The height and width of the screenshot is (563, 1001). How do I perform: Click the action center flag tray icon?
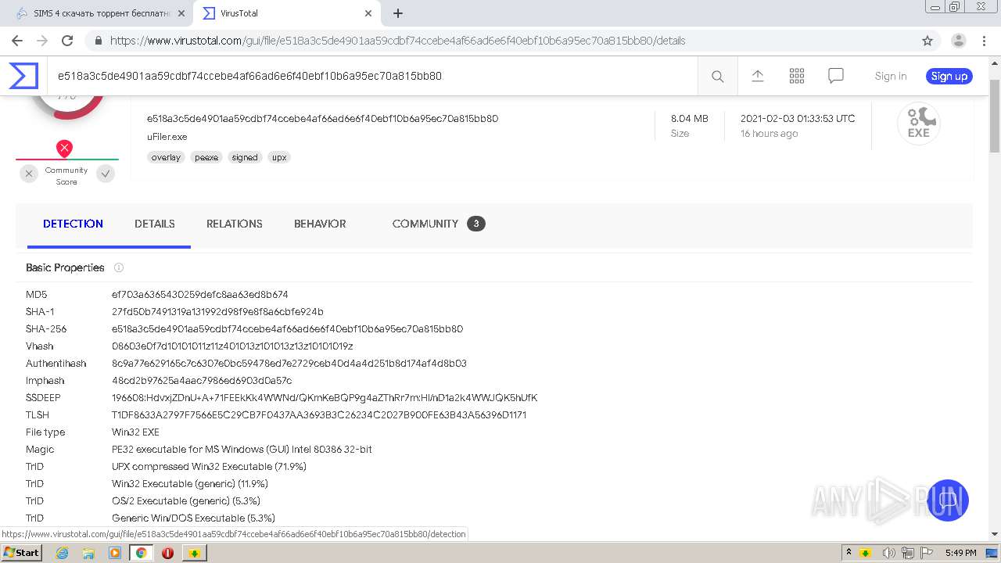click(x=928, y=553)
